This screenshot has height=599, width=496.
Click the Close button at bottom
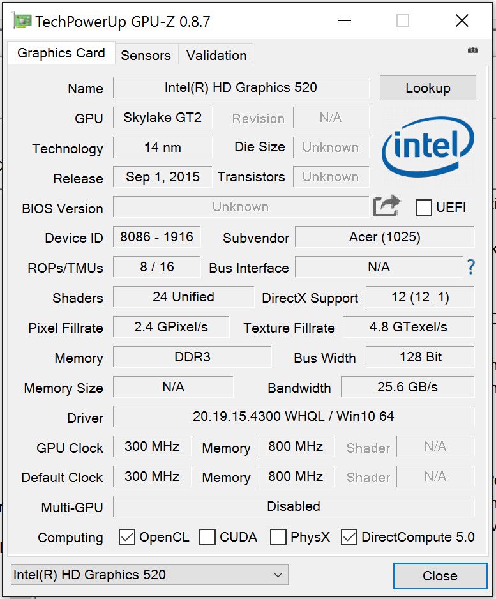coord(440,575)
